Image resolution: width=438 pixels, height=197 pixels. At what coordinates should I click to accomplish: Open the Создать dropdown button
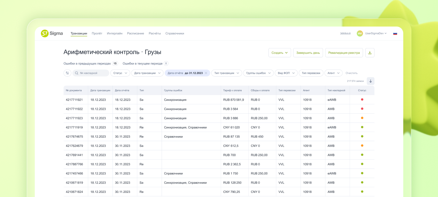coord(280,53)
